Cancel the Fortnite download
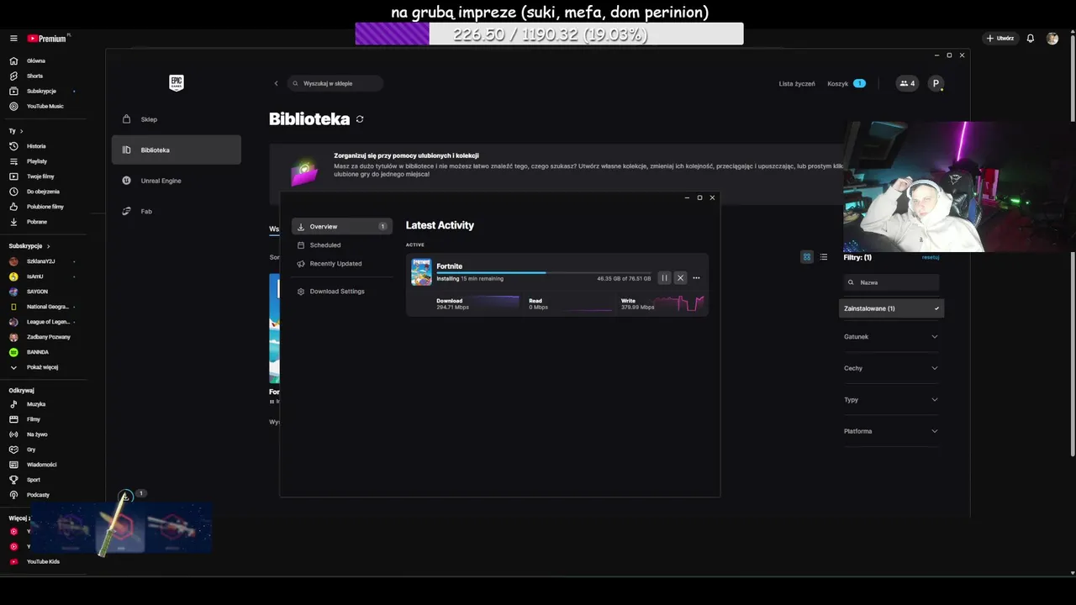 [680, 278]
